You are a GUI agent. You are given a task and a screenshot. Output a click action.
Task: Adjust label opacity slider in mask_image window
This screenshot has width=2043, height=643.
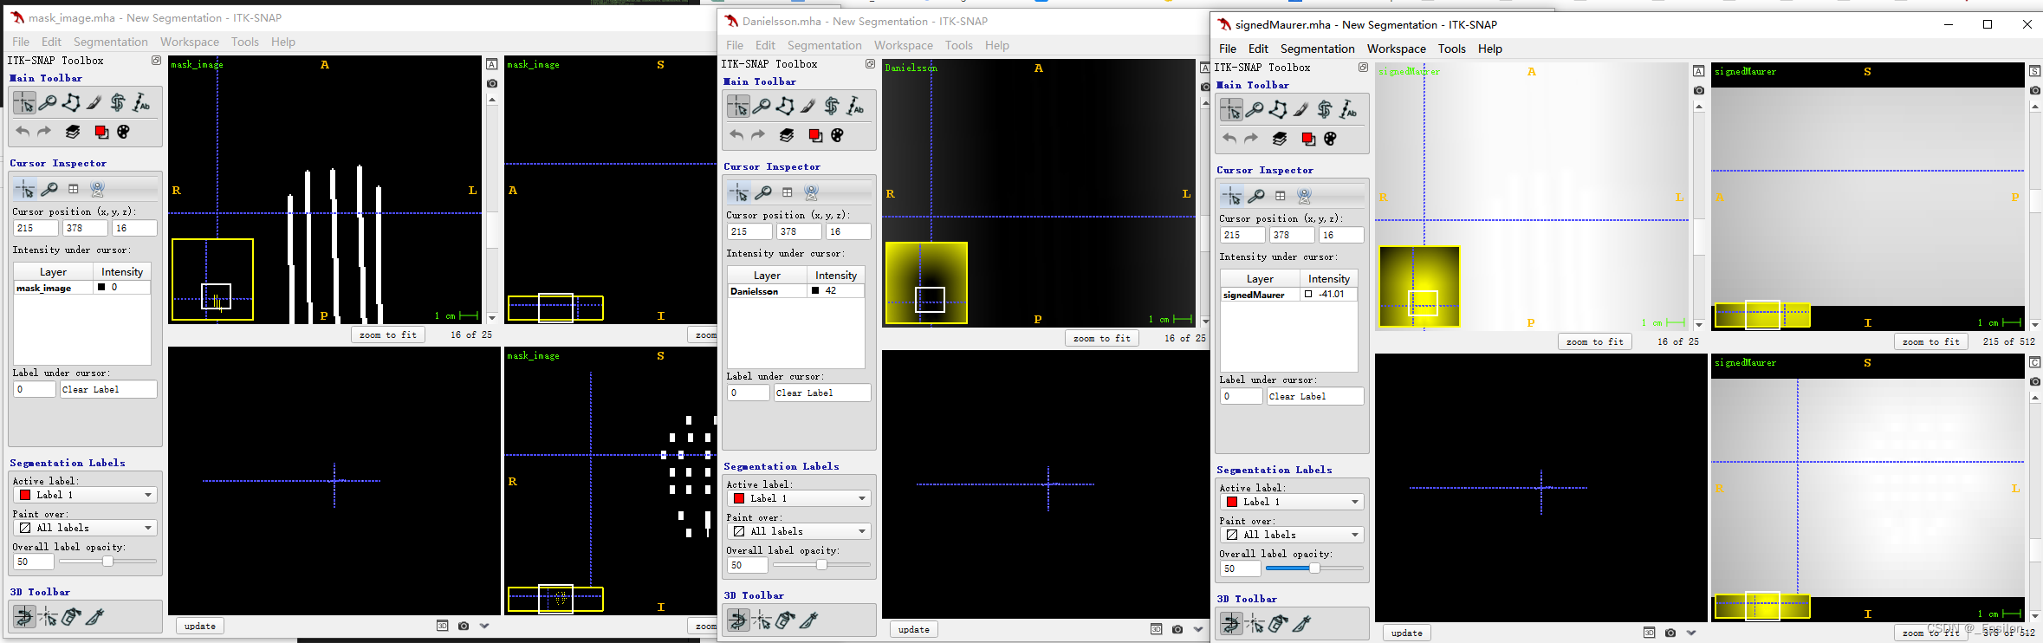[107, 562]
